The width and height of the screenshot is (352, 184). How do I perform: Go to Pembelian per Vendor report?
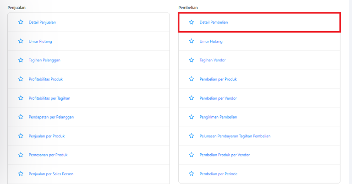click(x=218, y=98)
